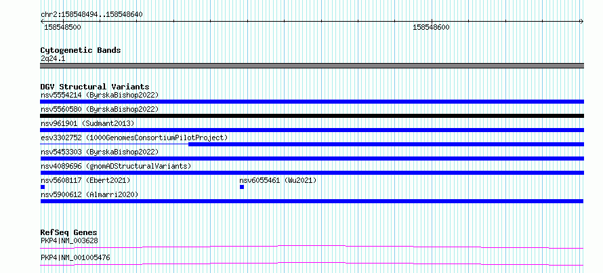Open the nsv961901 (Sudmant2013) variant label

pyautogui.click(x=87, y=123)
